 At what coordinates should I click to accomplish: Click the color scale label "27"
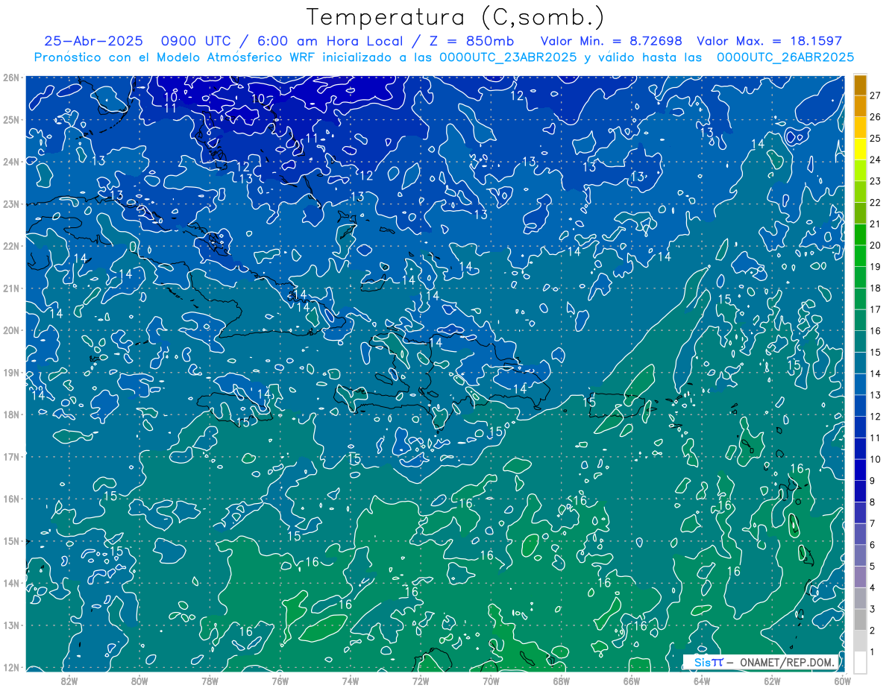(x=876, y=95)
